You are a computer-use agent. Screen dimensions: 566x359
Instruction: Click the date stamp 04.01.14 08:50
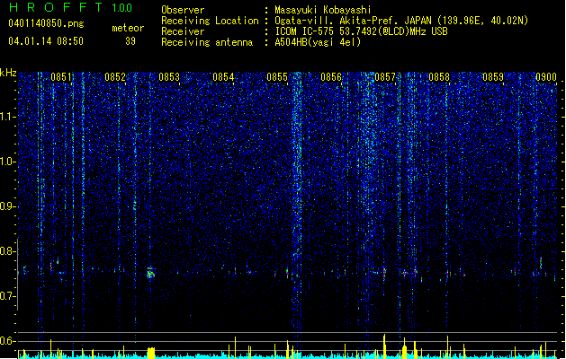point(46,41)
